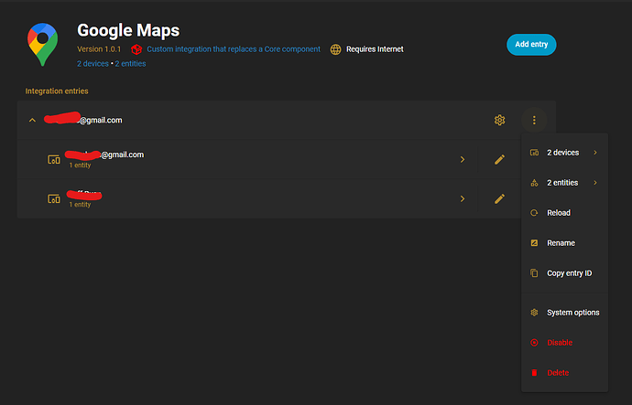Click the Requires Internet globe icon
632x405 pixels.
tap(336, 49)
